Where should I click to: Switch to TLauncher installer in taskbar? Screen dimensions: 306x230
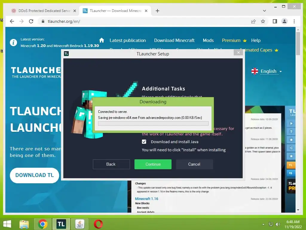click(x=61, y=224)
